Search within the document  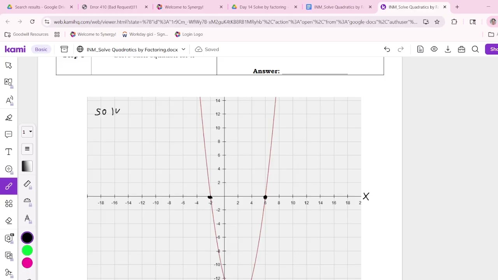(475, 49)
